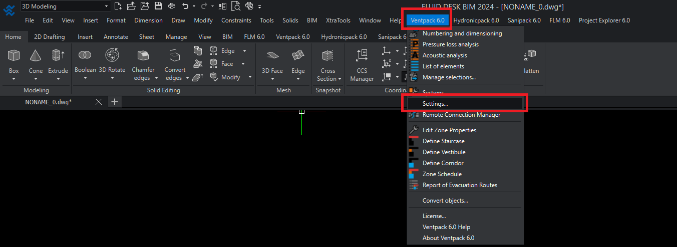Open the 3D Modeling workspace dropdown
The image size is (677, 247).
[x=65, y=6]
